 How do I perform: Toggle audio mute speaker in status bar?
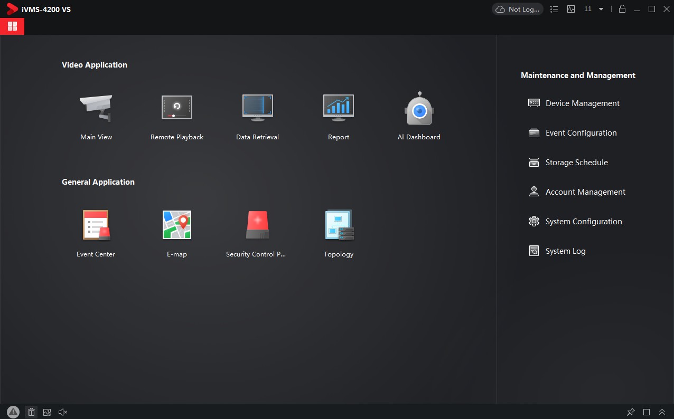(x=63, y=412)
